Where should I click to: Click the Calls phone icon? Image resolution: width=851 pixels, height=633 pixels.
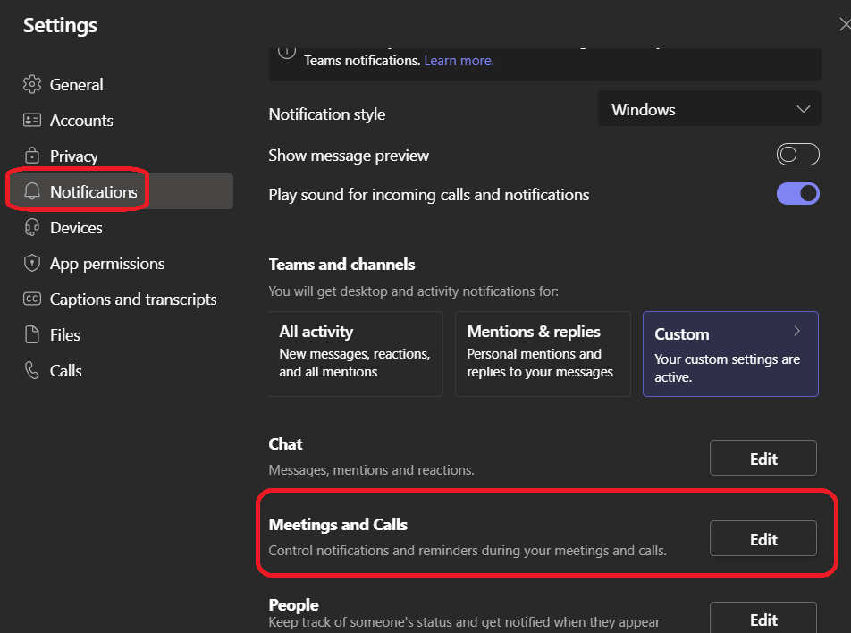pyautogui.click(x=32, y=371)
